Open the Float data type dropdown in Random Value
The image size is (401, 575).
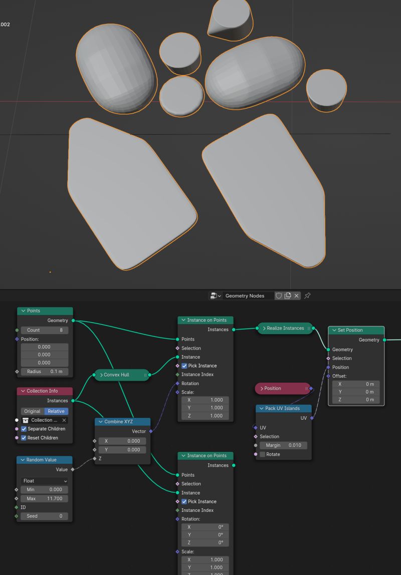44,481
